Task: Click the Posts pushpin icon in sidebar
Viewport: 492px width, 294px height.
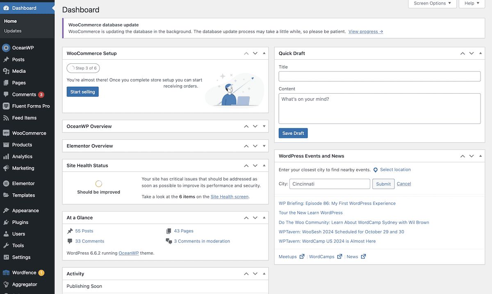Action: tap(6, 59)
